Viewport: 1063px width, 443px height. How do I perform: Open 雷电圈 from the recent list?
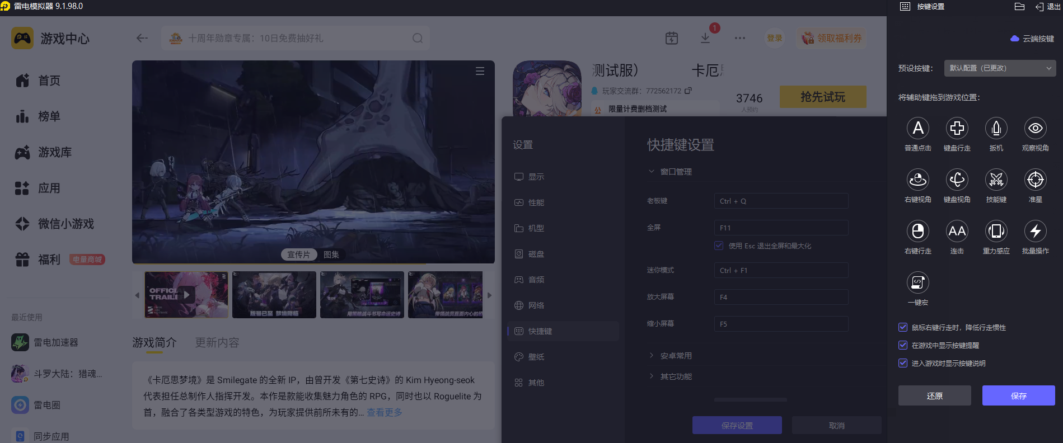pos(36,405)
